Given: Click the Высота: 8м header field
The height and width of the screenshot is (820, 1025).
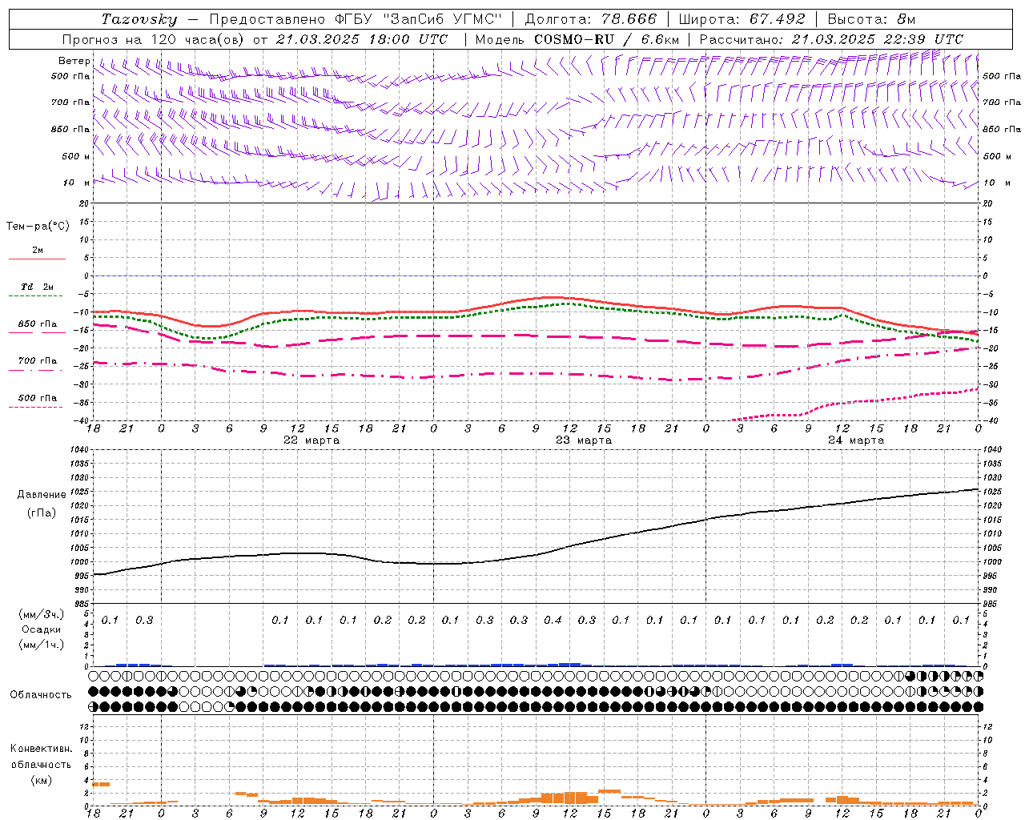Looking at the screenshot, I should click(871, 19).
